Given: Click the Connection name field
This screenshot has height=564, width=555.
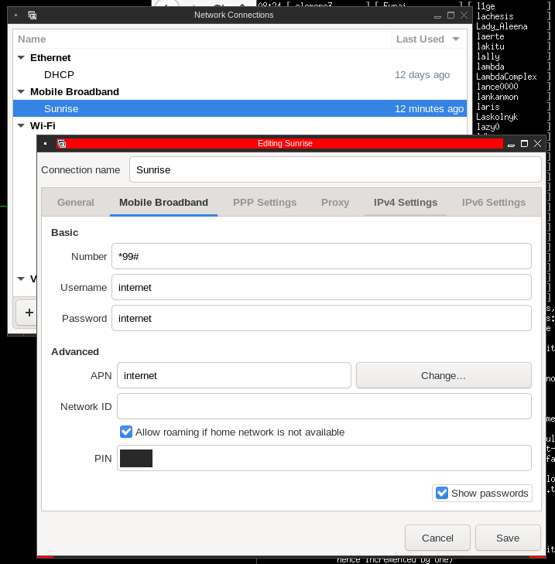Looking at the screenshot, I should click(335, 169).
